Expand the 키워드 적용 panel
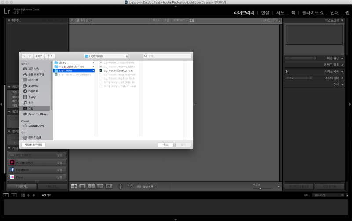 tap(342, 65)
